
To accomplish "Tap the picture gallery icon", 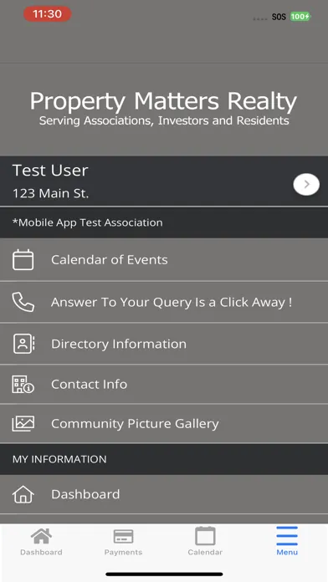I will (23, 423).
